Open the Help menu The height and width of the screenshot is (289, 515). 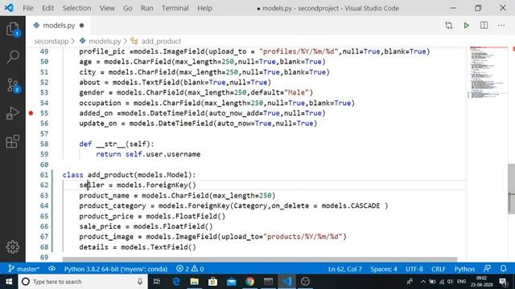[204, 8]
